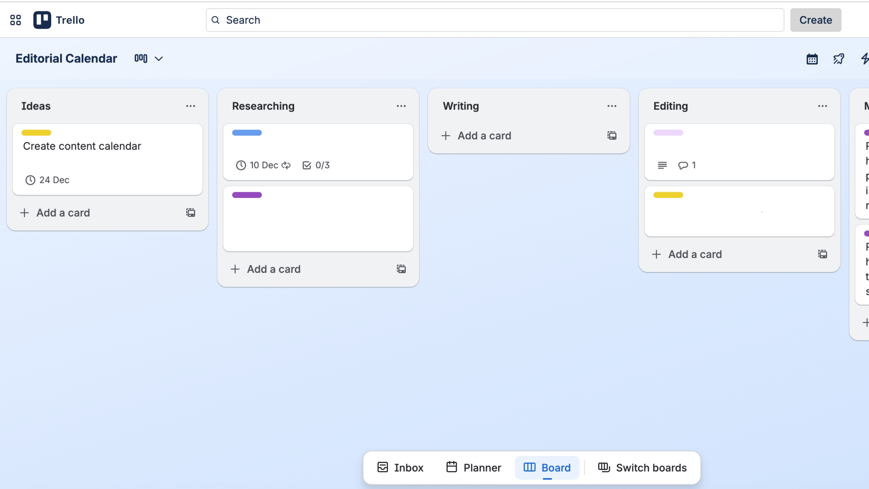Open the app switcher grid icon
Viewport: 869px width, 489px height.
(16, 20)
